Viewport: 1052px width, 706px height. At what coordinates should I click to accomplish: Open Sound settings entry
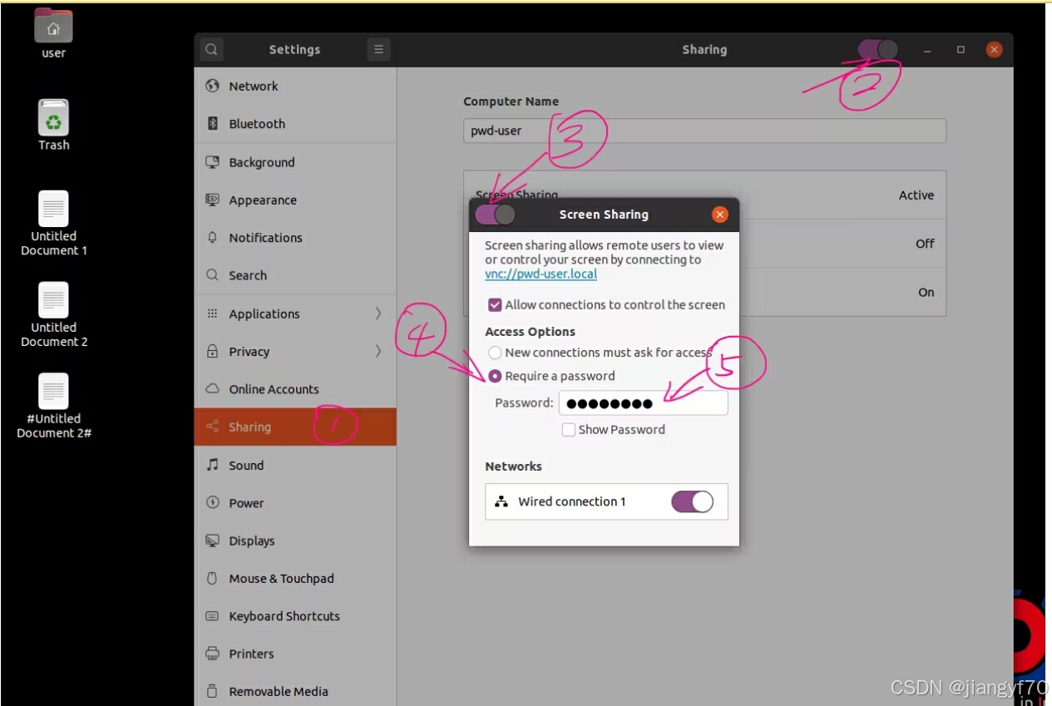[x=295, y=465]
